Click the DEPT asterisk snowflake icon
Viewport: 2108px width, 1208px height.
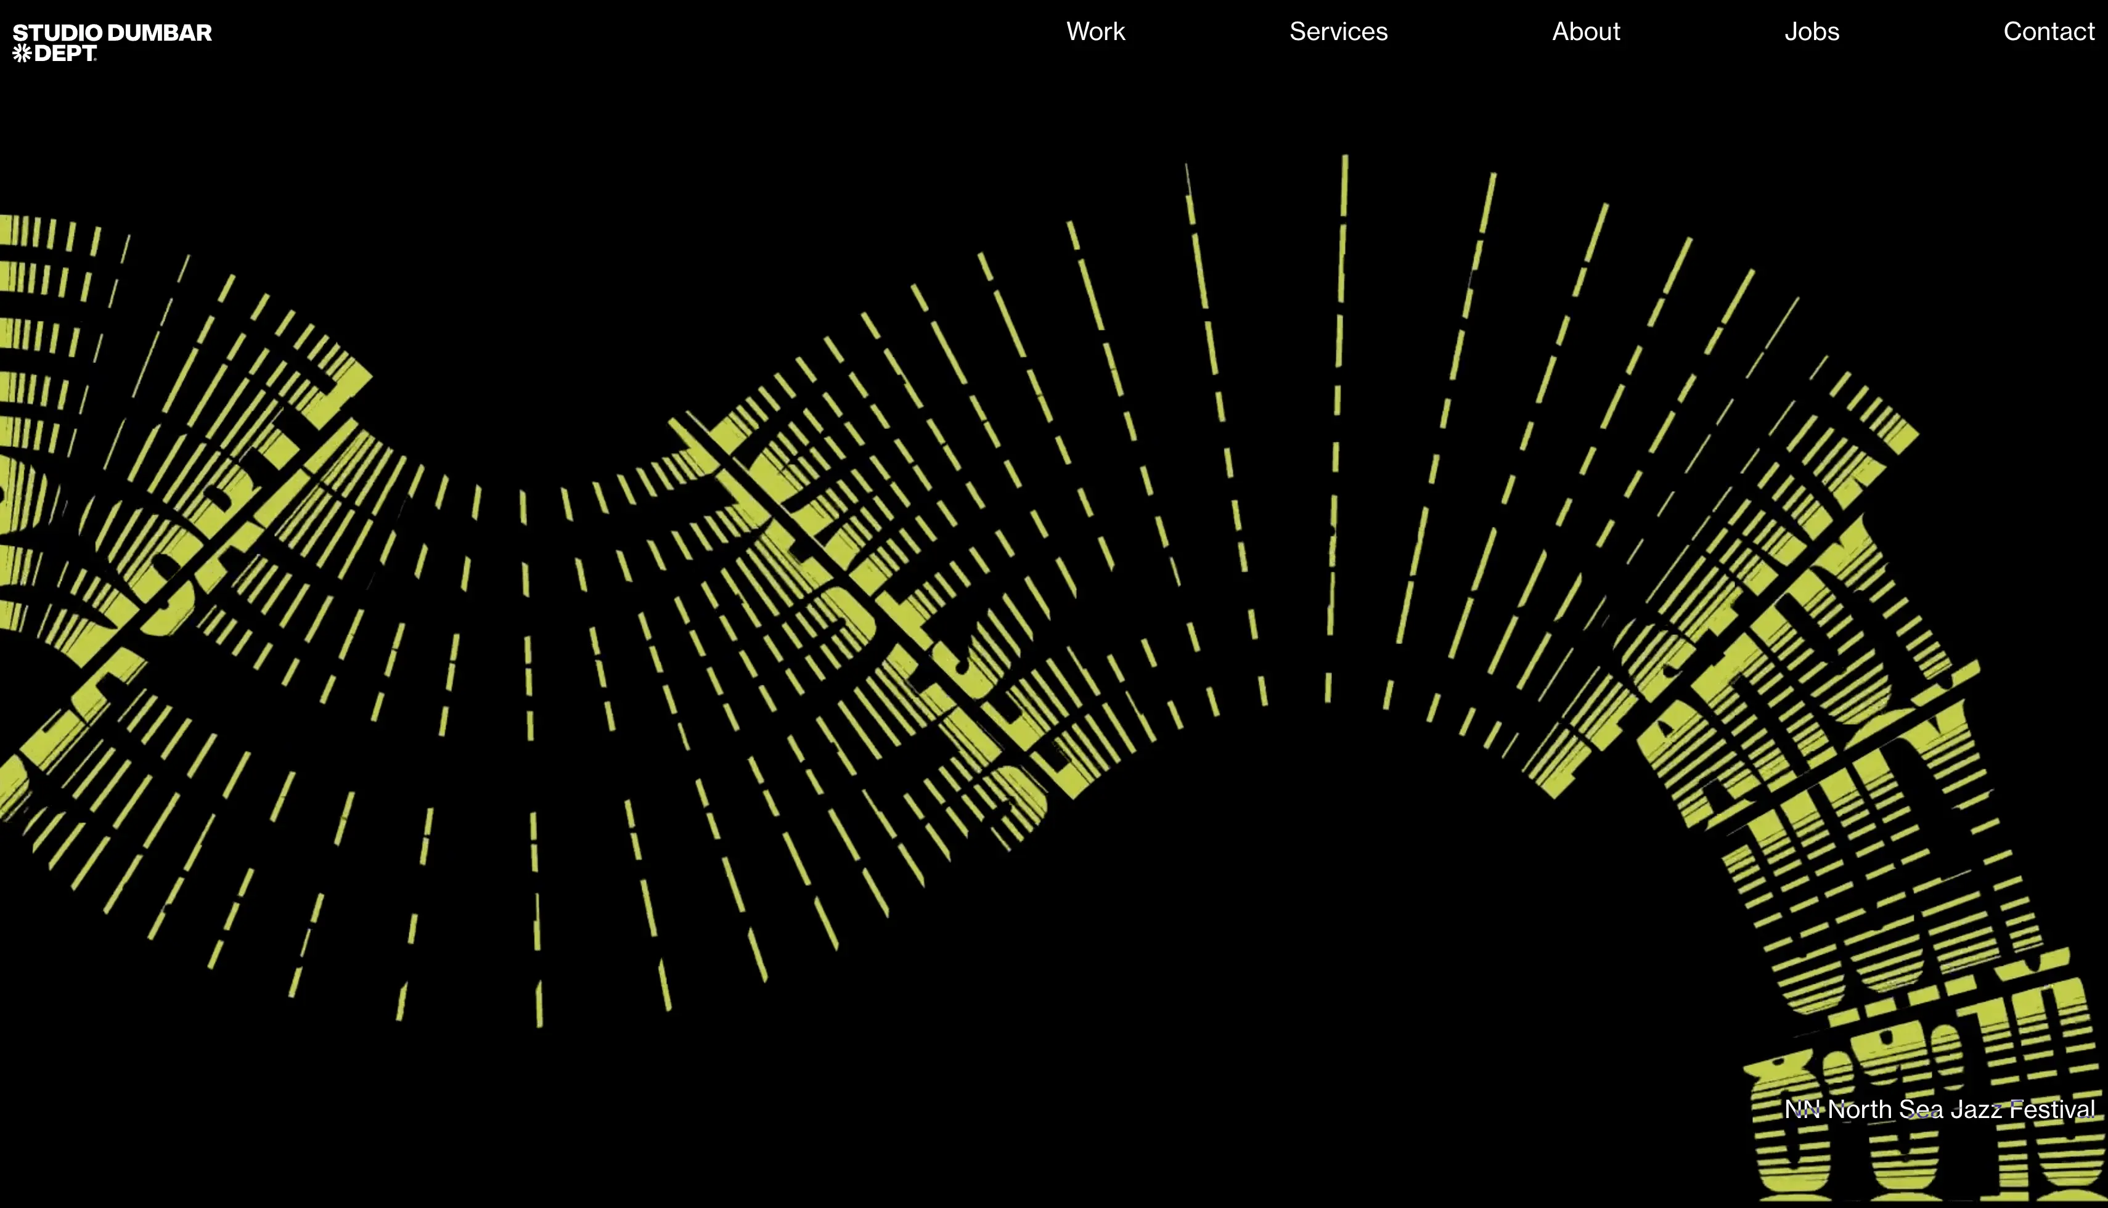tap(22, 53)
